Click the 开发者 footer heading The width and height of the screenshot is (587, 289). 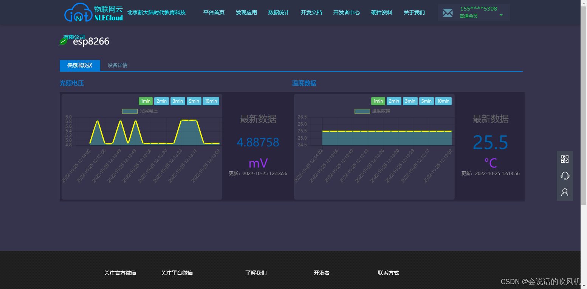click(322, 273)
